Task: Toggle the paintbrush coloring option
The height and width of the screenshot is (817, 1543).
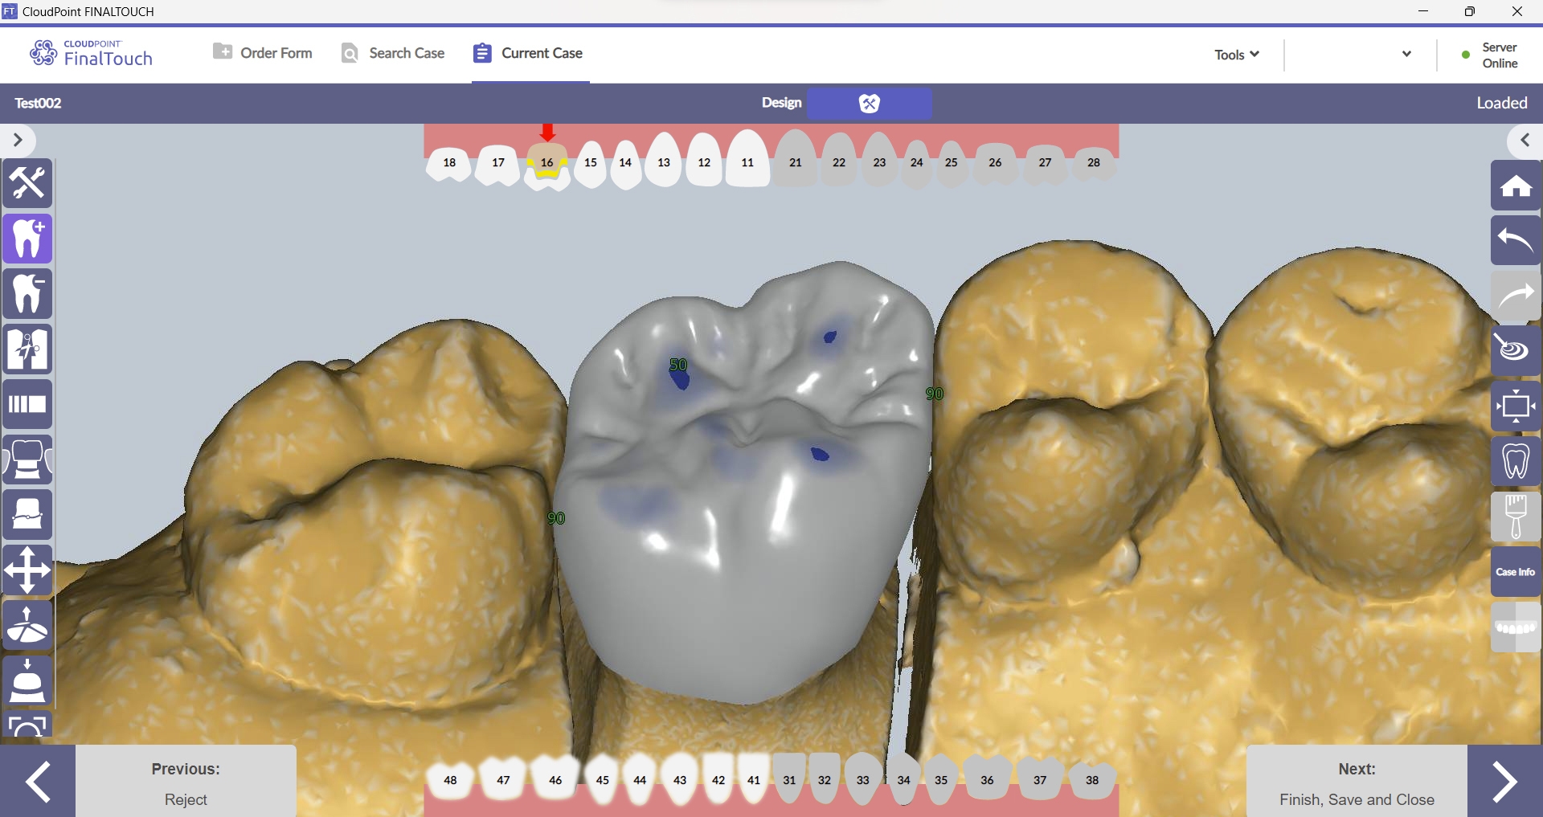Action: [1516, 517]
